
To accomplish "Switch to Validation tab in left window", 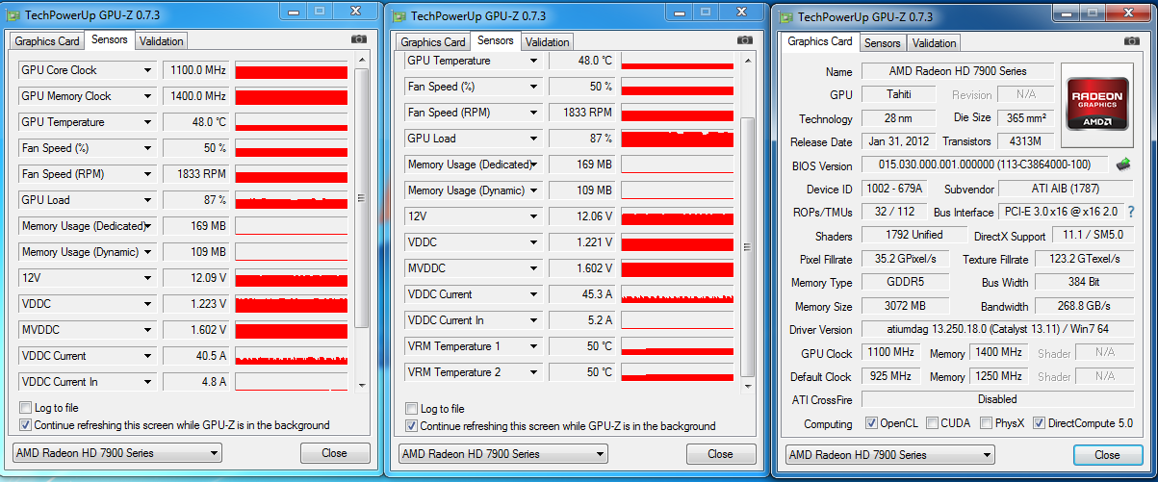I will point(160,41).
